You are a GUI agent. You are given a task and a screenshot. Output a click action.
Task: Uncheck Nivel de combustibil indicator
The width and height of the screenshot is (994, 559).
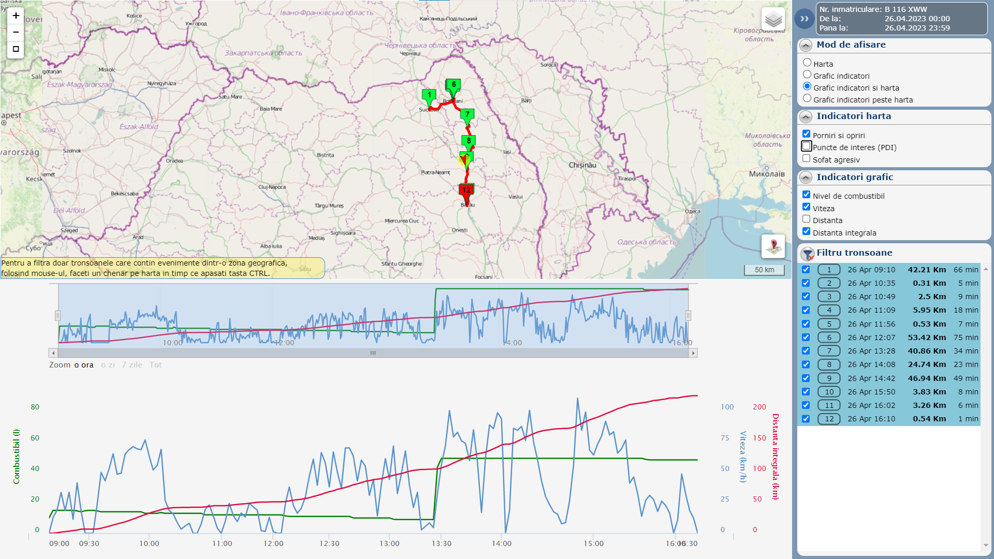point(806,195)
